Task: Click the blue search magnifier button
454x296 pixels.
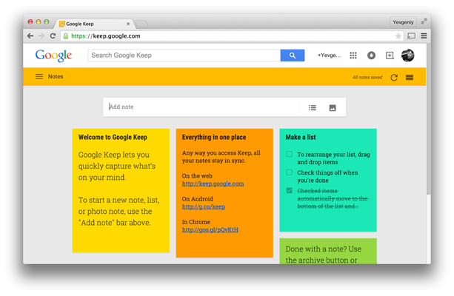Action: [293, 55]
